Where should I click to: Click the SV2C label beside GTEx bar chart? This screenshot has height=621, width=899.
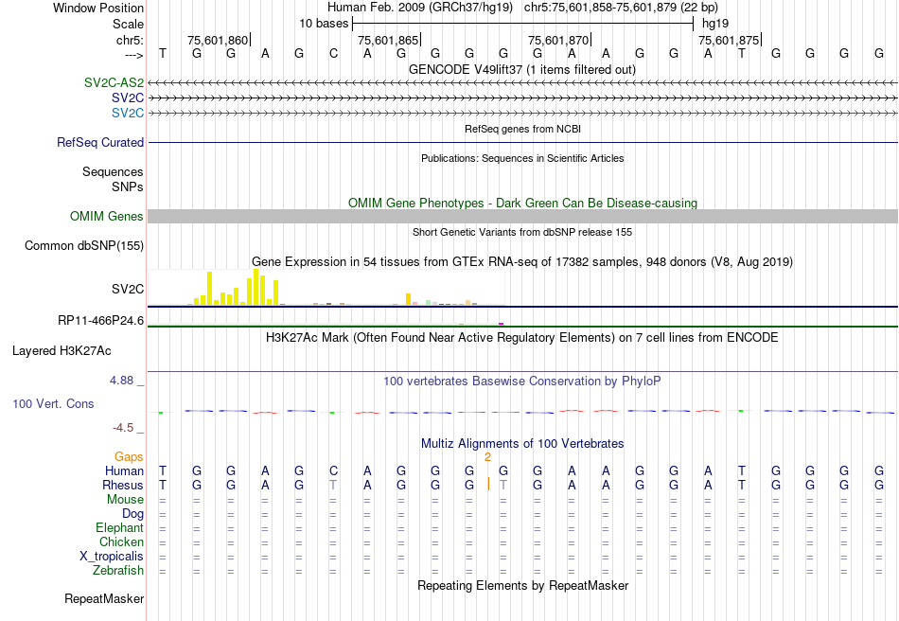[x=128, y=289]
